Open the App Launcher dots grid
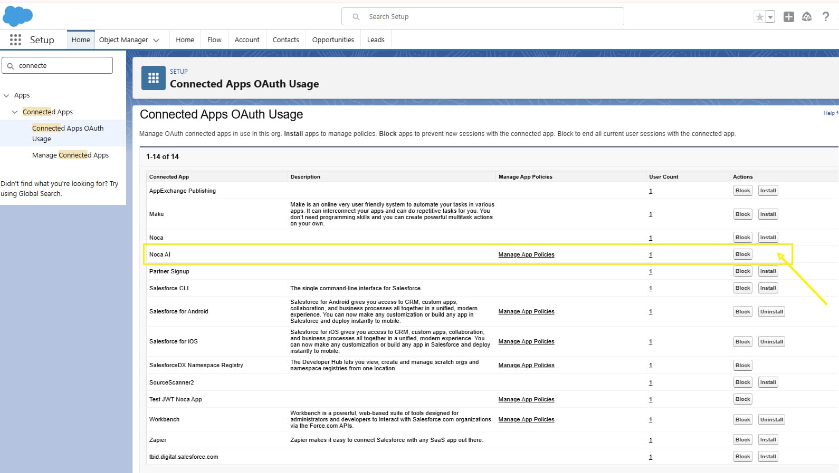 (15, 40)
